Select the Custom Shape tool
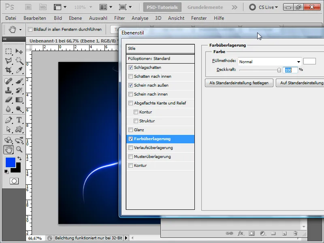 [19, 129]
